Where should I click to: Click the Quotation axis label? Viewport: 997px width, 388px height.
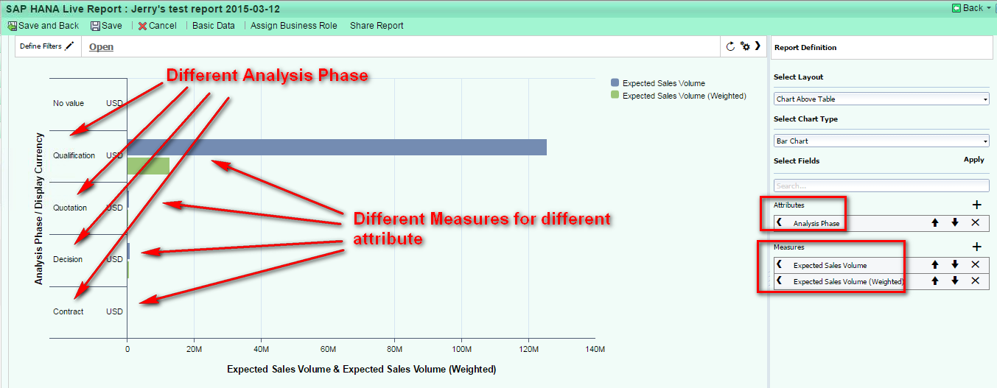(x=70, y=208)
